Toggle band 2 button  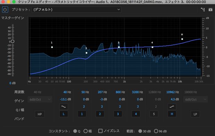[x=100, y=114]
